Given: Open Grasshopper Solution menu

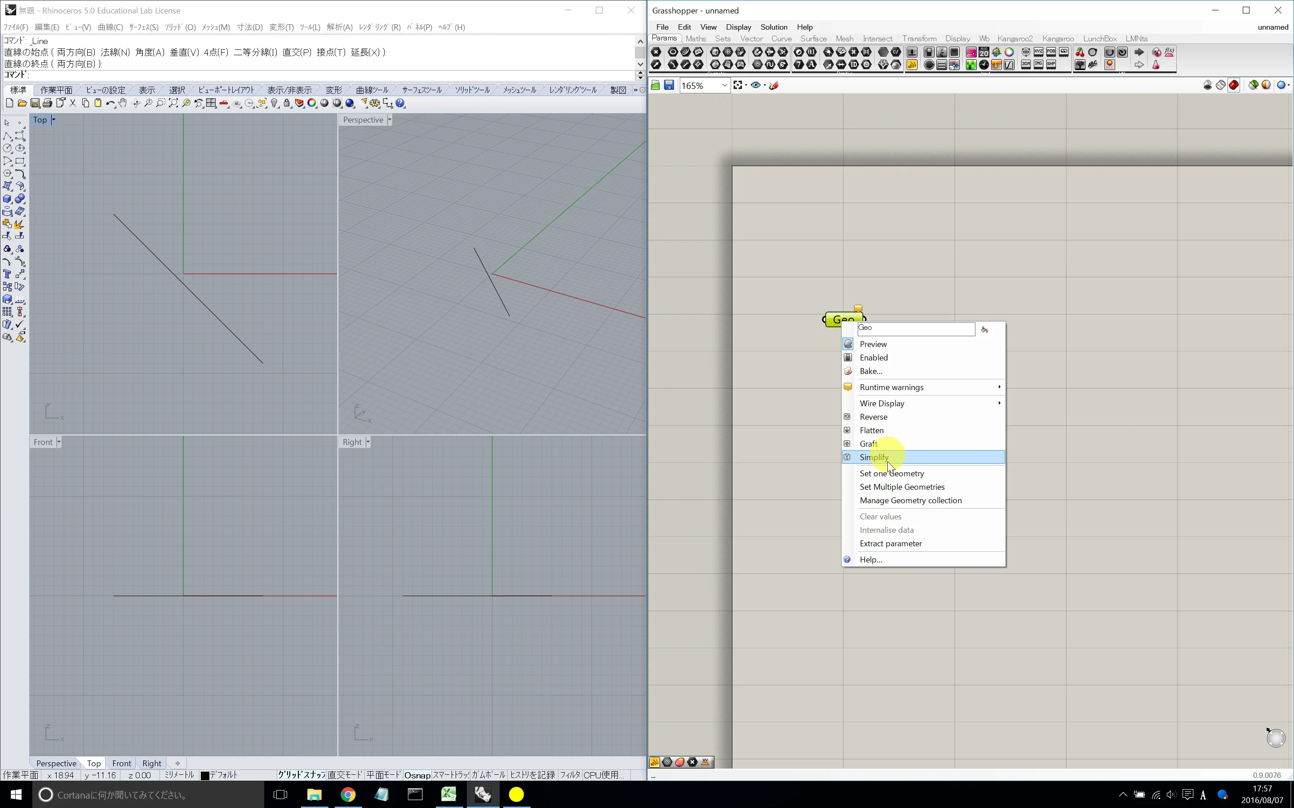Looking at the screenshot, I should [774, 27].
